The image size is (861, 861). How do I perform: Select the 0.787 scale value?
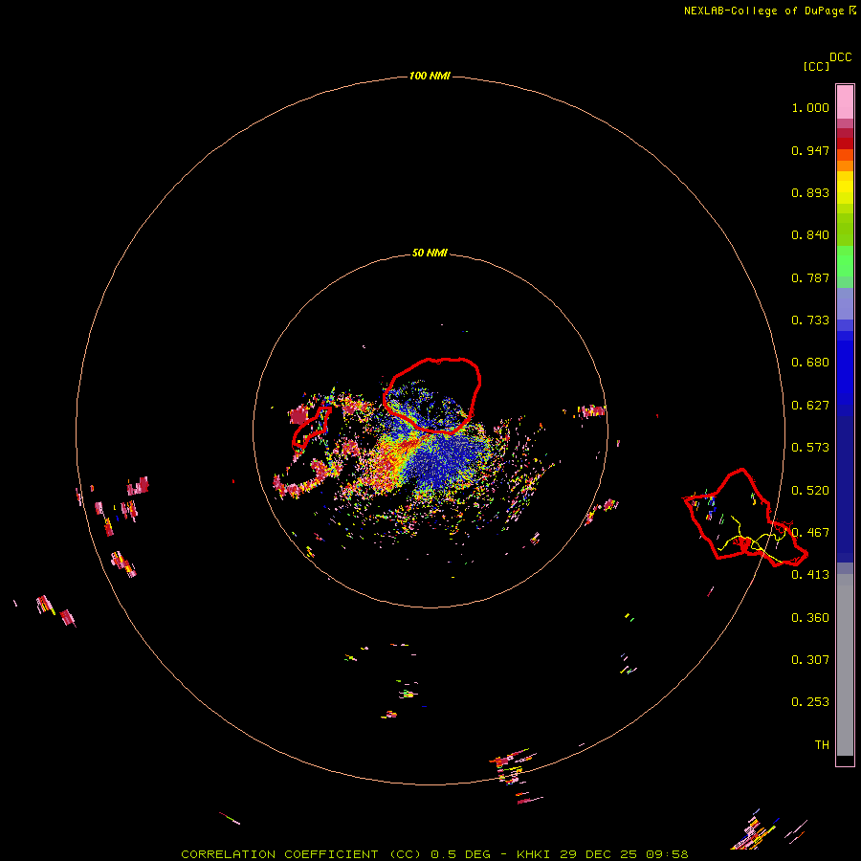coord(810,277)
